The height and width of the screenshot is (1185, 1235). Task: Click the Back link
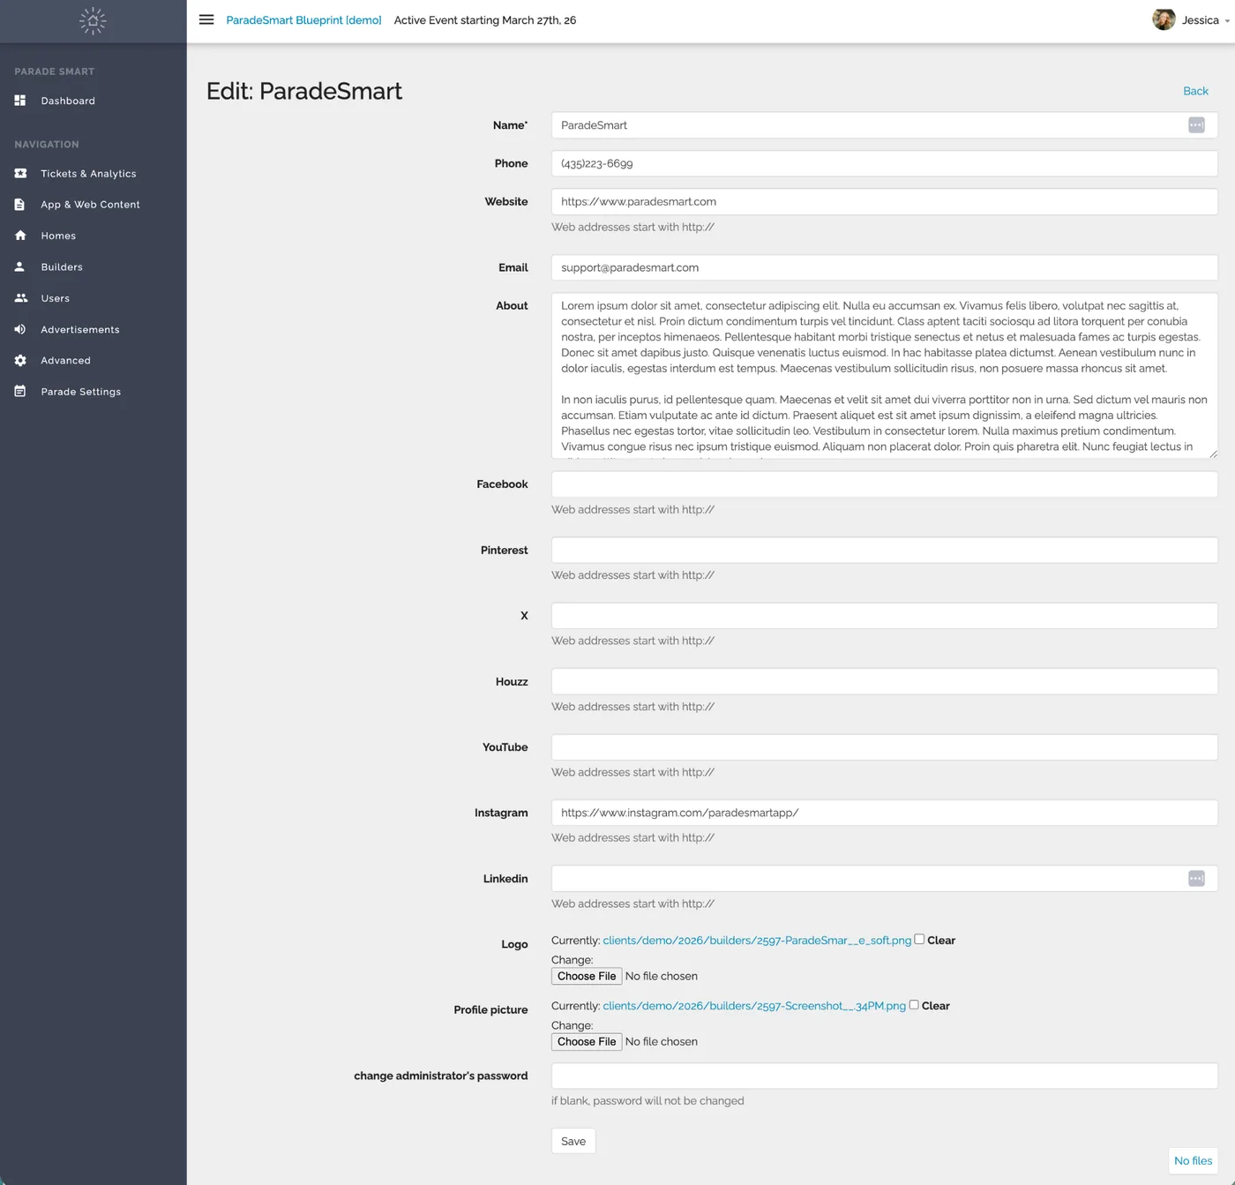click(1195, 91)
